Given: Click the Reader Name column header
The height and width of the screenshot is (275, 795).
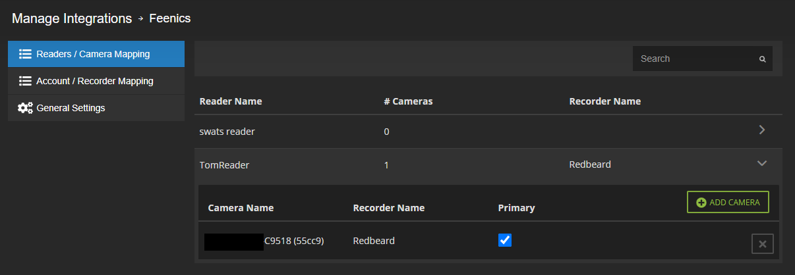Looking at the screenshot, I should click(231, 101).
